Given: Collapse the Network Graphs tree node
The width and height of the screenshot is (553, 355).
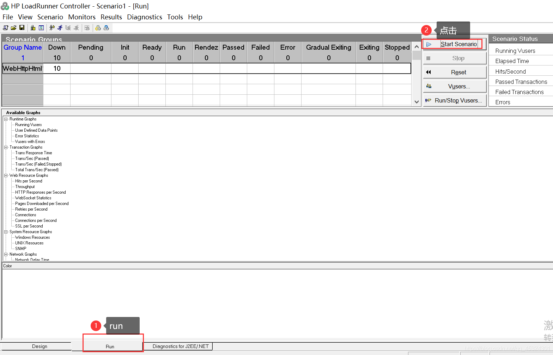Looking at the screenshot, I should click(6, 254).
